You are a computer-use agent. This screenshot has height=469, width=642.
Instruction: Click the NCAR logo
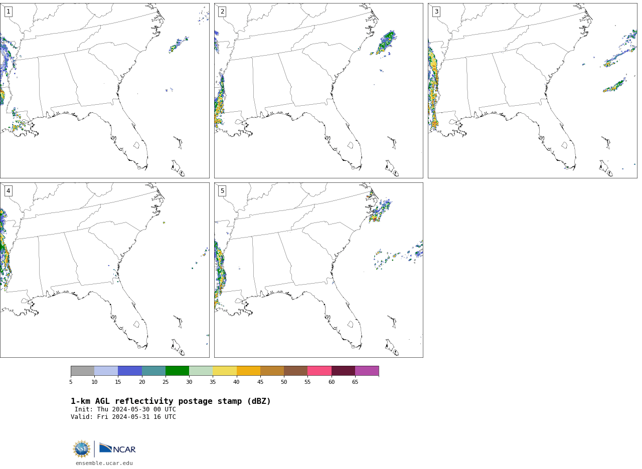[x=117, y=449]
